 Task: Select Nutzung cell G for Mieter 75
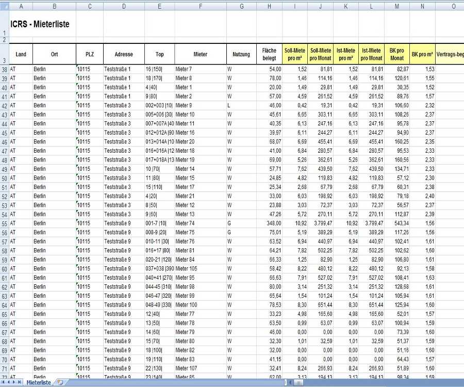241,232
